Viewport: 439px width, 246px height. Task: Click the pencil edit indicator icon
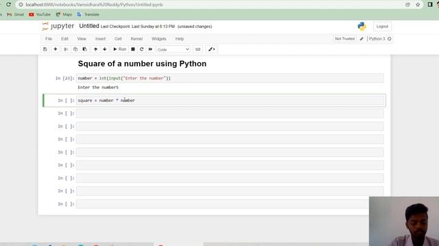click(x=361, y=39)
